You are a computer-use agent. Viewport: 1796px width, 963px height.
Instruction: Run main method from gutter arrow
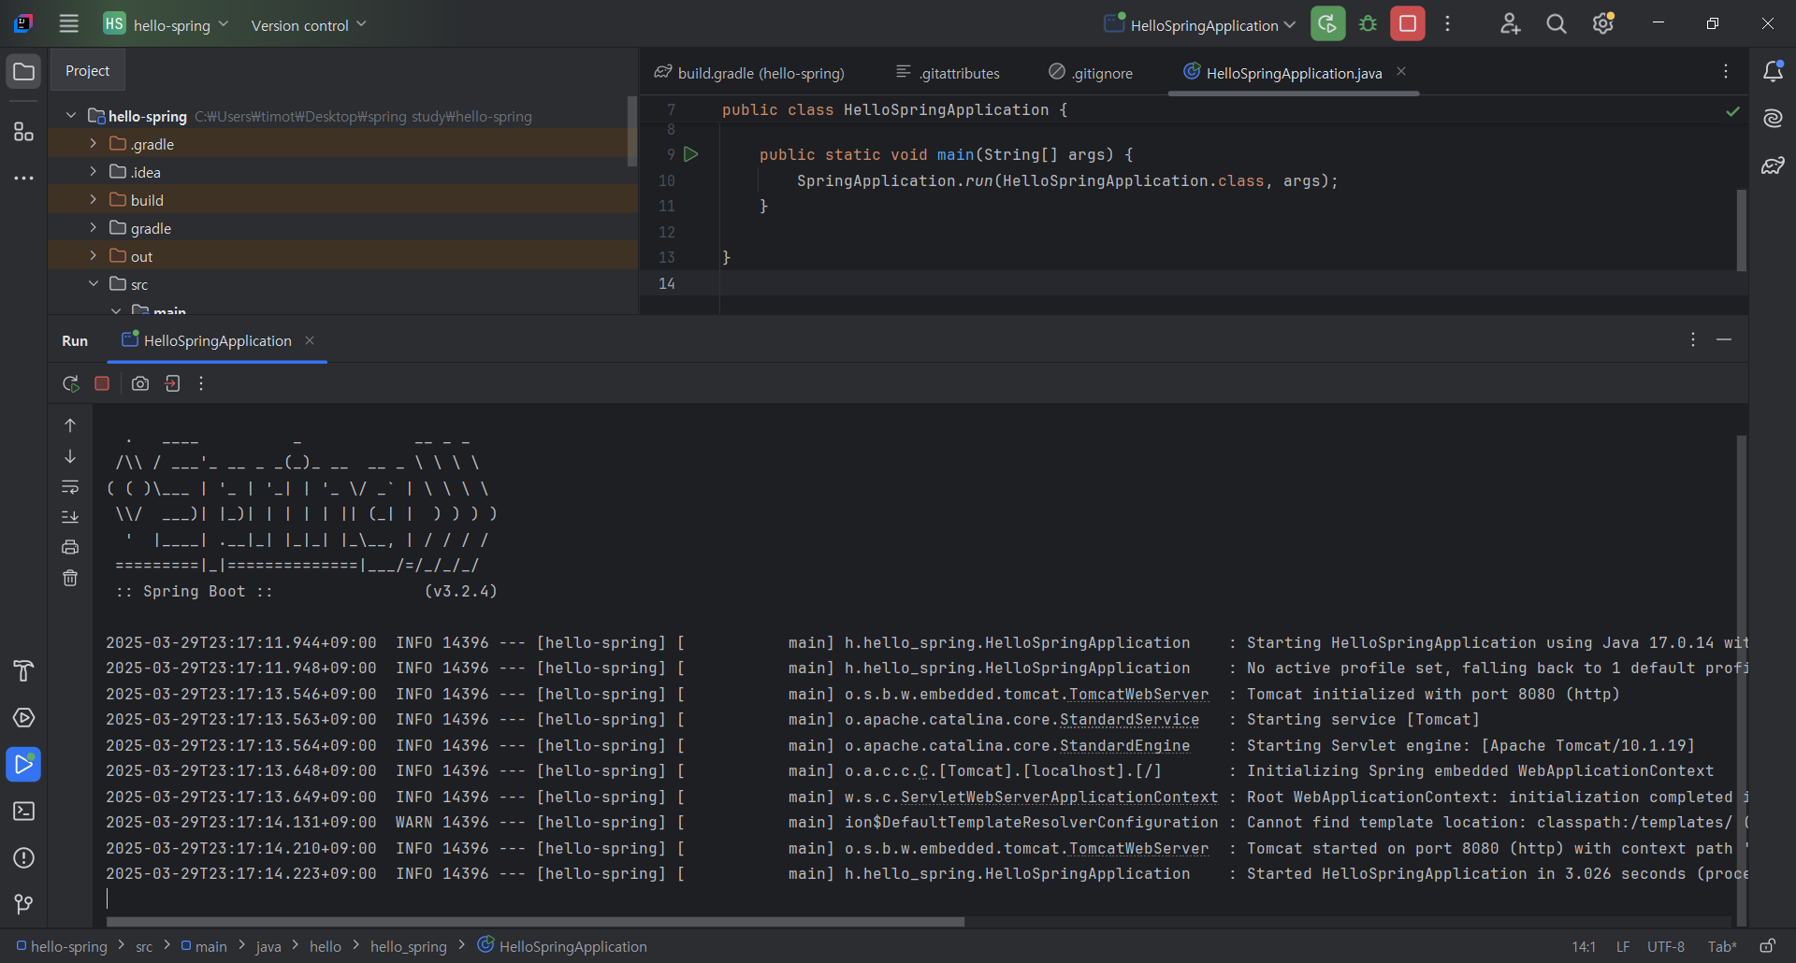coord(691,154)
